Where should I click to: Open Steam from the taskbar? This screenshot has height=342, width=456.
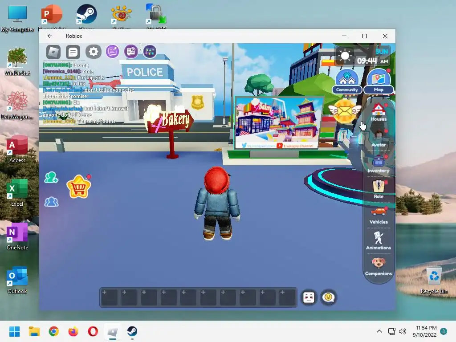tap(132, 331)
